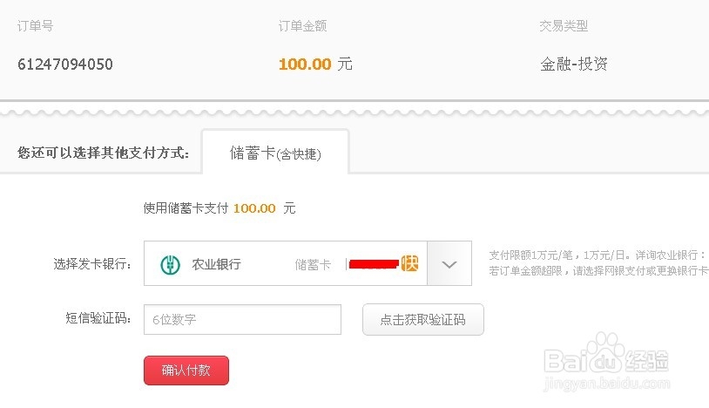The width and height of the screenshot is (709, 408).
Task: Select the 储蓄卡 card type text in selector
Action: pos(313,265)
